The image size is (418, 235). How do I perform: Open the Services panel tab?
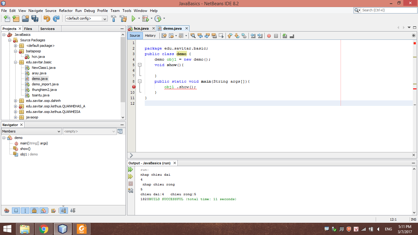coord(47,29)
